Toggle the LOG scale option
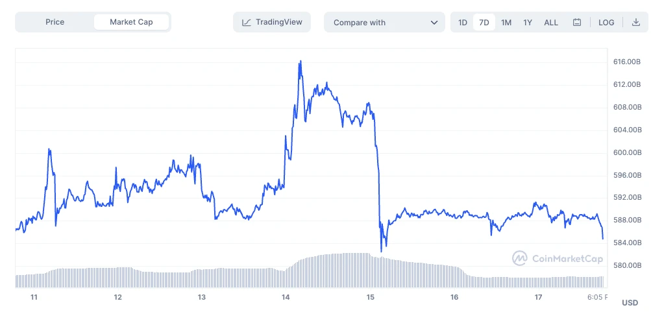Viewport: 651px width, 312px height. pyautogui.click(x=606, y=23)
